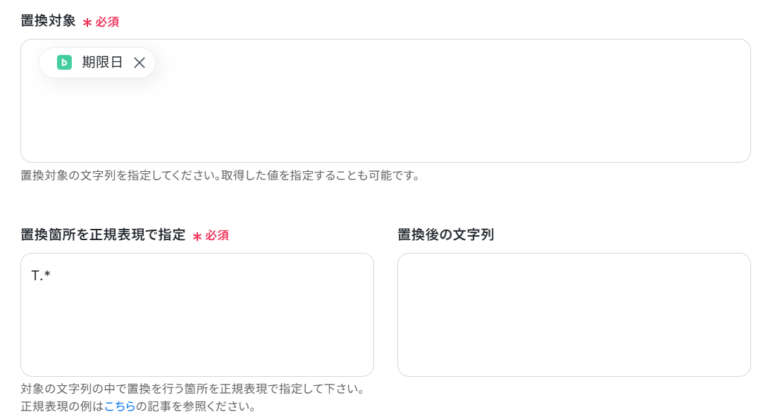Screen dimensions: 768x419
Task: Focus the empty 置換後の文字列 field
Action: tap(574, 315)
